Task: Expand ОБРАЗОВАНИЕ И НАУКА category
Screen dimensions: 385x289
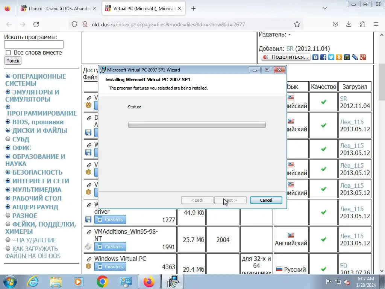Action: 8,156
